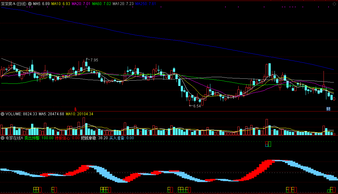The height and width of the screenshot is (194, 338).
Task: Open the 财 financial info marker
Action: [x=328, y=109]
